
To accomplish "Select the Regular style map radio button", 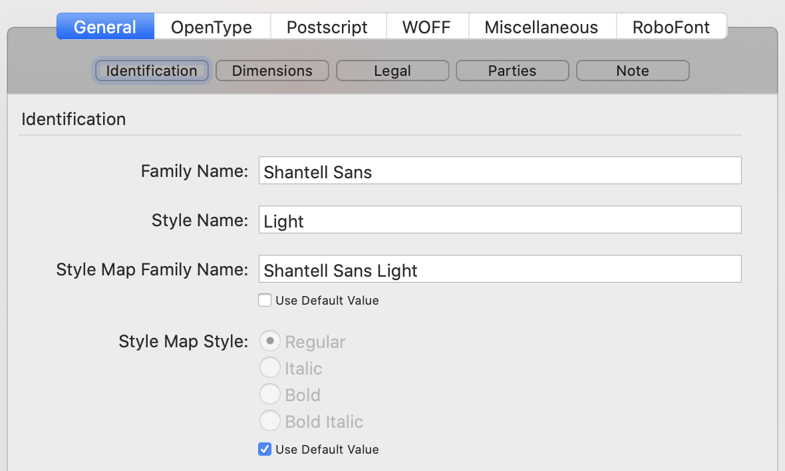I will click(x=270, y=341).
